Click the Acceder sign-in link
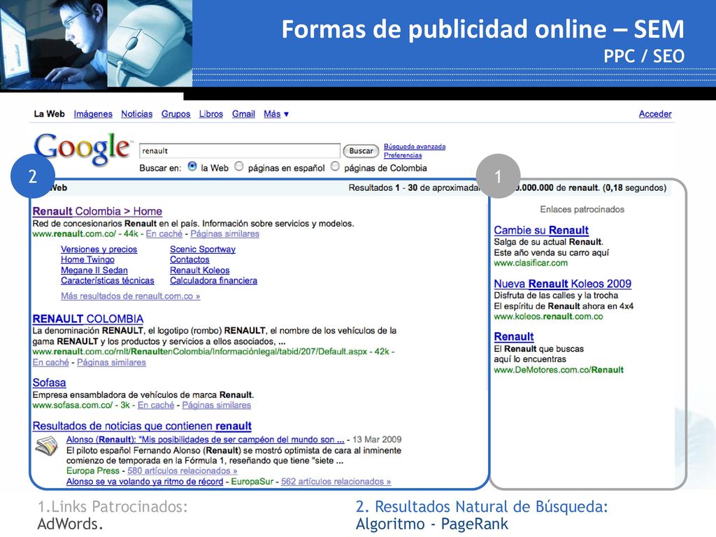 [655, 114]
